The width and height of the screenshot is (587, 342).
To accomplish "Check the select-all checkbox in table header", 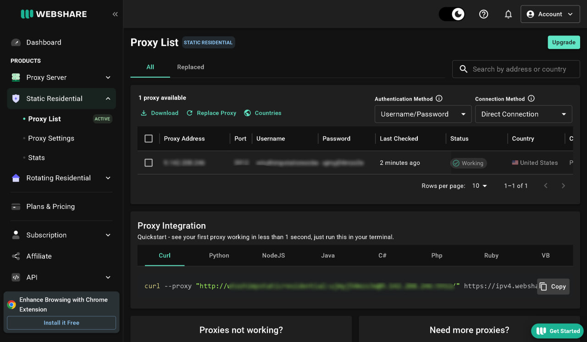I will (149, 139).
